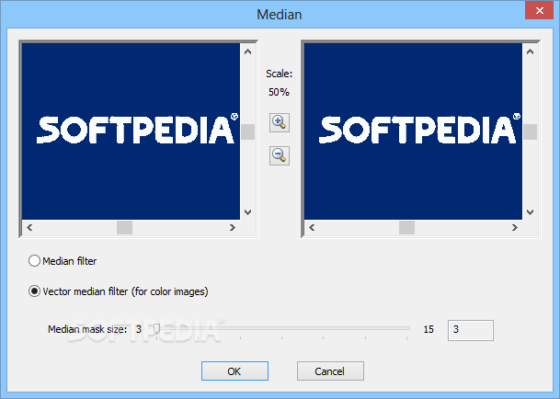Click the zoom out magnifier icon
The height and width of the screenshot is (399, 560).
point(280,155)
